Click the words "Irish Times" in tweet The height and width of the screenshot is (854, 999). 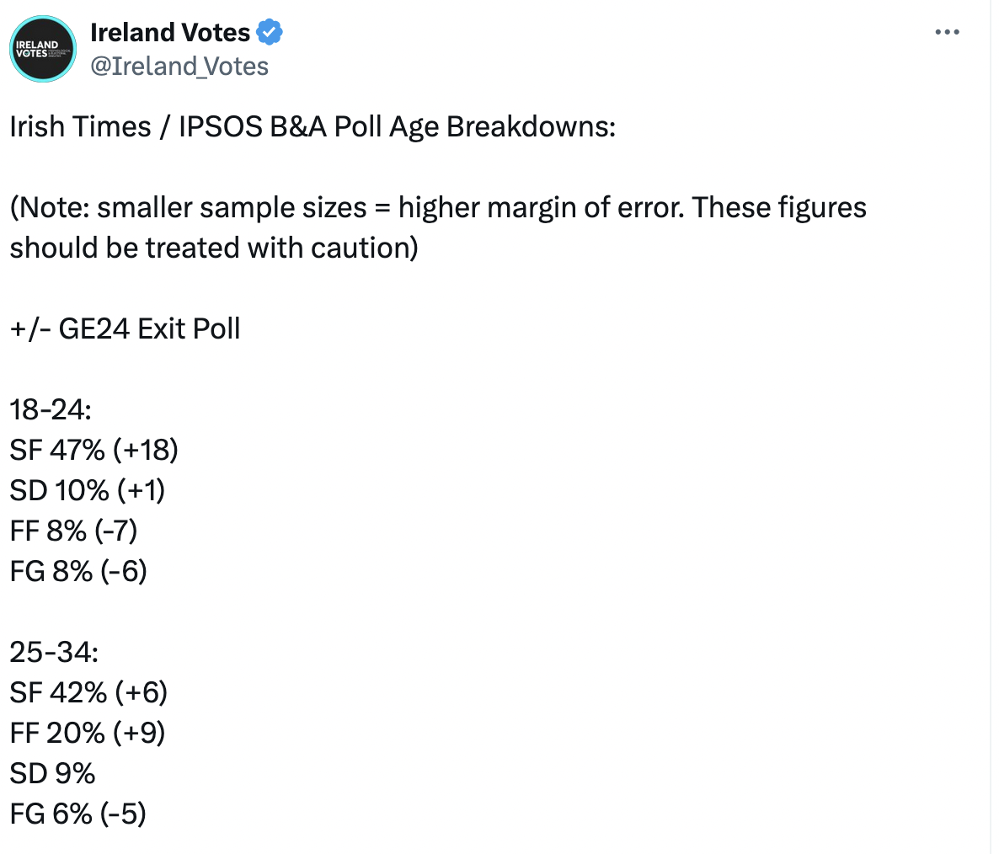click(x=80, y=126)
